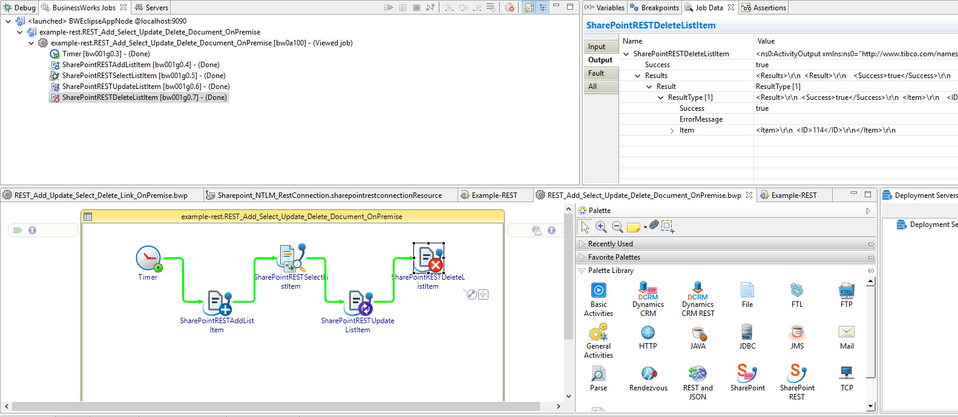
Task: Click the Suspend button in Debug toolbar
Action: [403, 7]
